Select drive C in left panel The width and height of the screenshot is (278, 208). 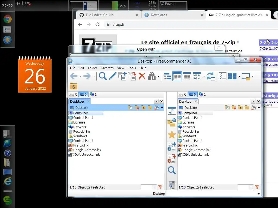point(73,95)
